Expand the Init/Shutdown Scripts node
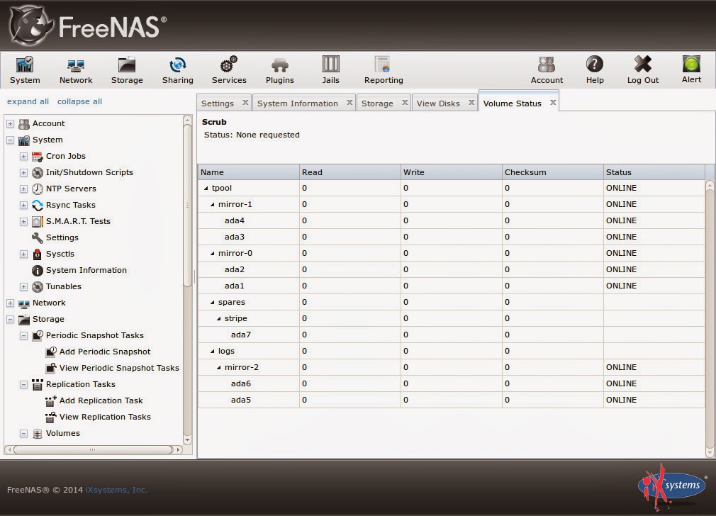716x516 pixels. coord(23,173)
